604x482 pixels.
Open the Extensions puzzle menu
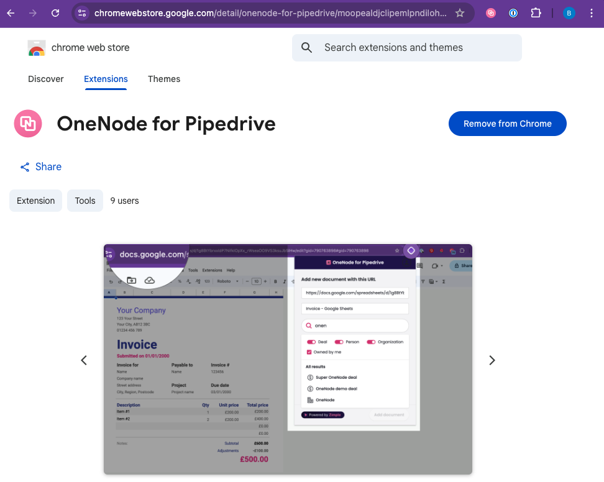(x=536, y=13)
